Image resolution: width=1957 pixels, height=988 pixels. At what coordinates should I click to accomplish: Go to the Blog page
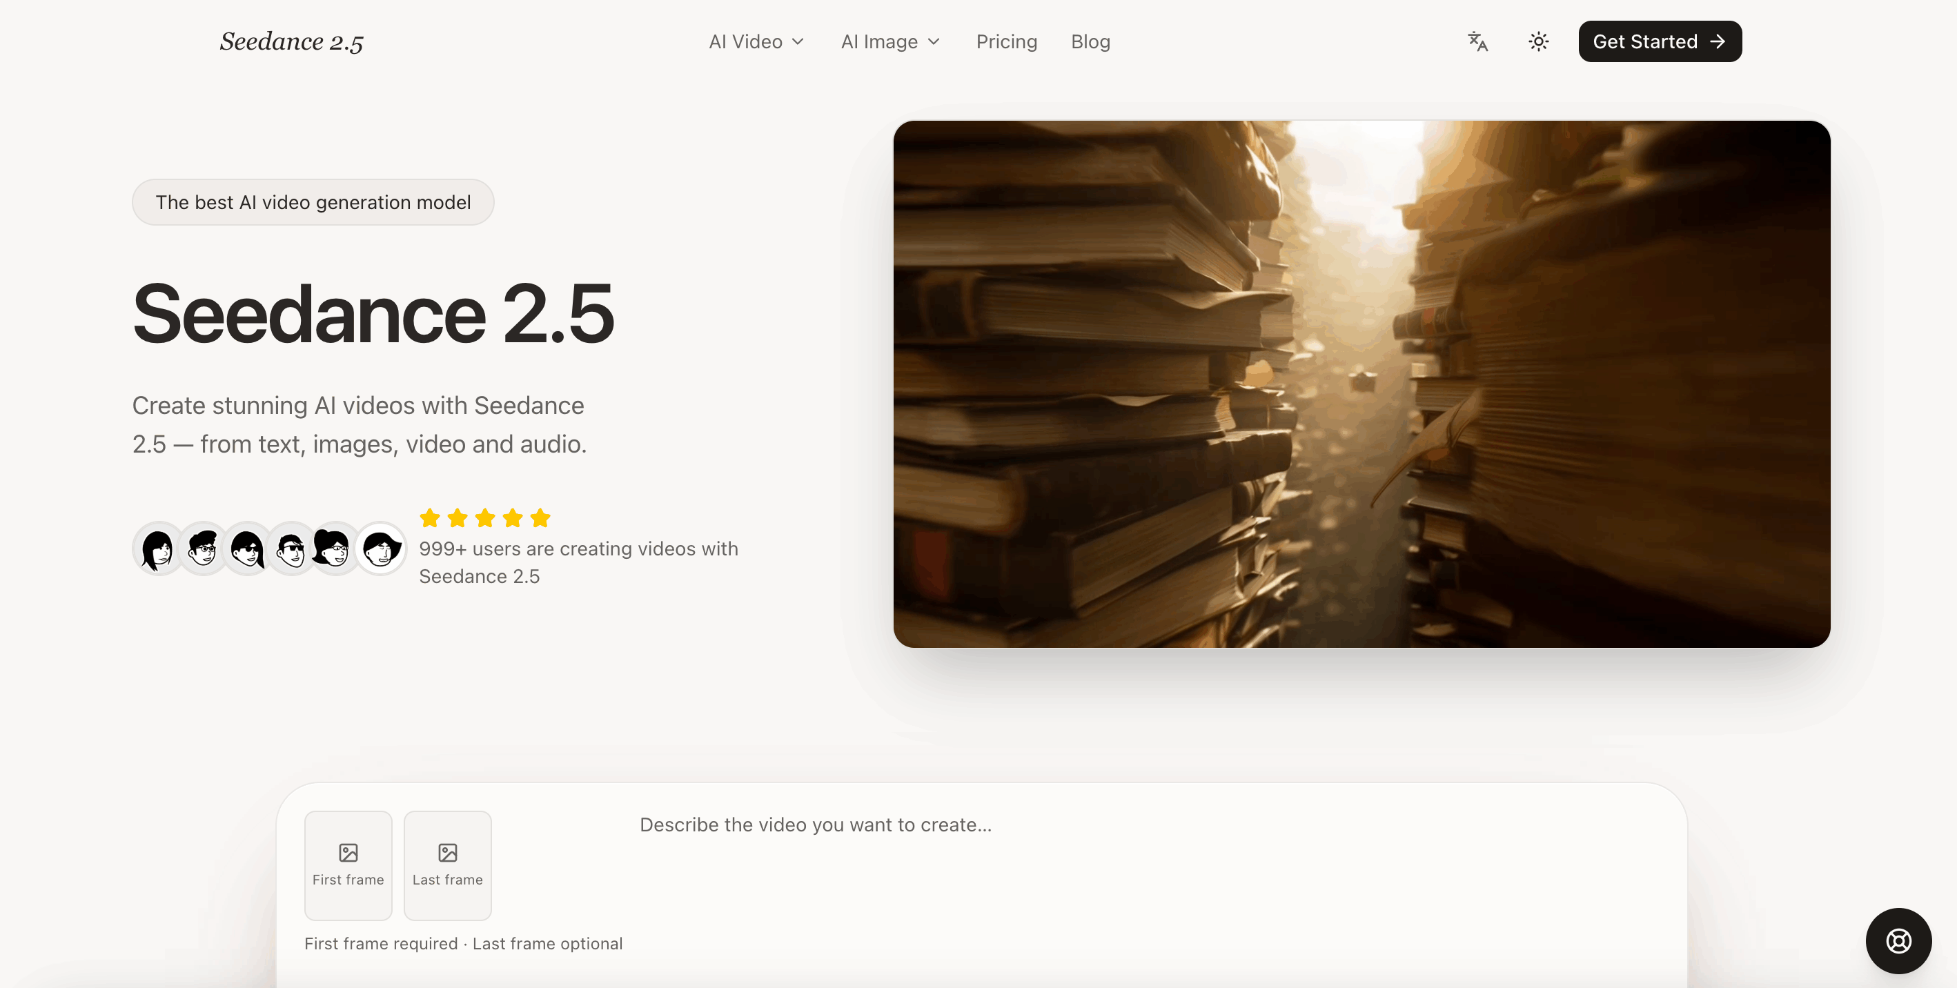point(1090,42)
